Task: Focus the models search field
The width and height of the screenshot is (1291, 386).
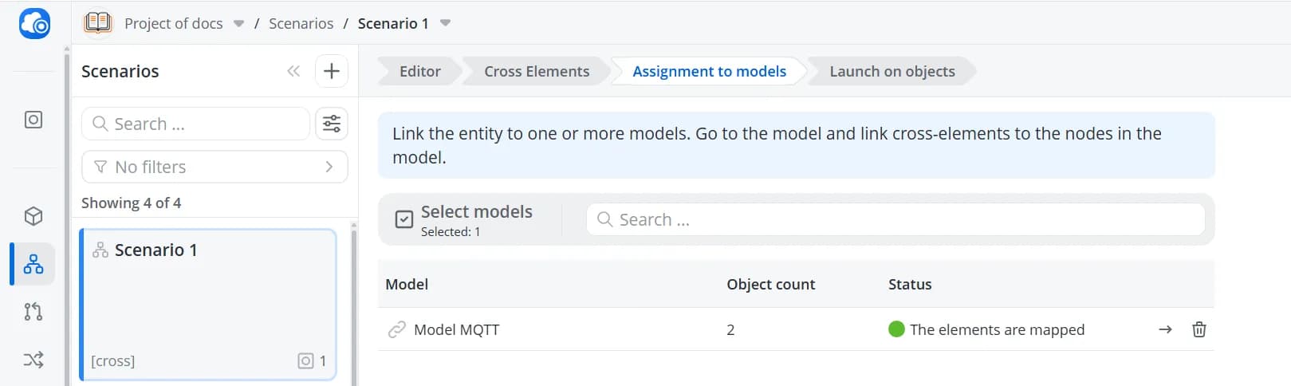Action: click(895, 219)
